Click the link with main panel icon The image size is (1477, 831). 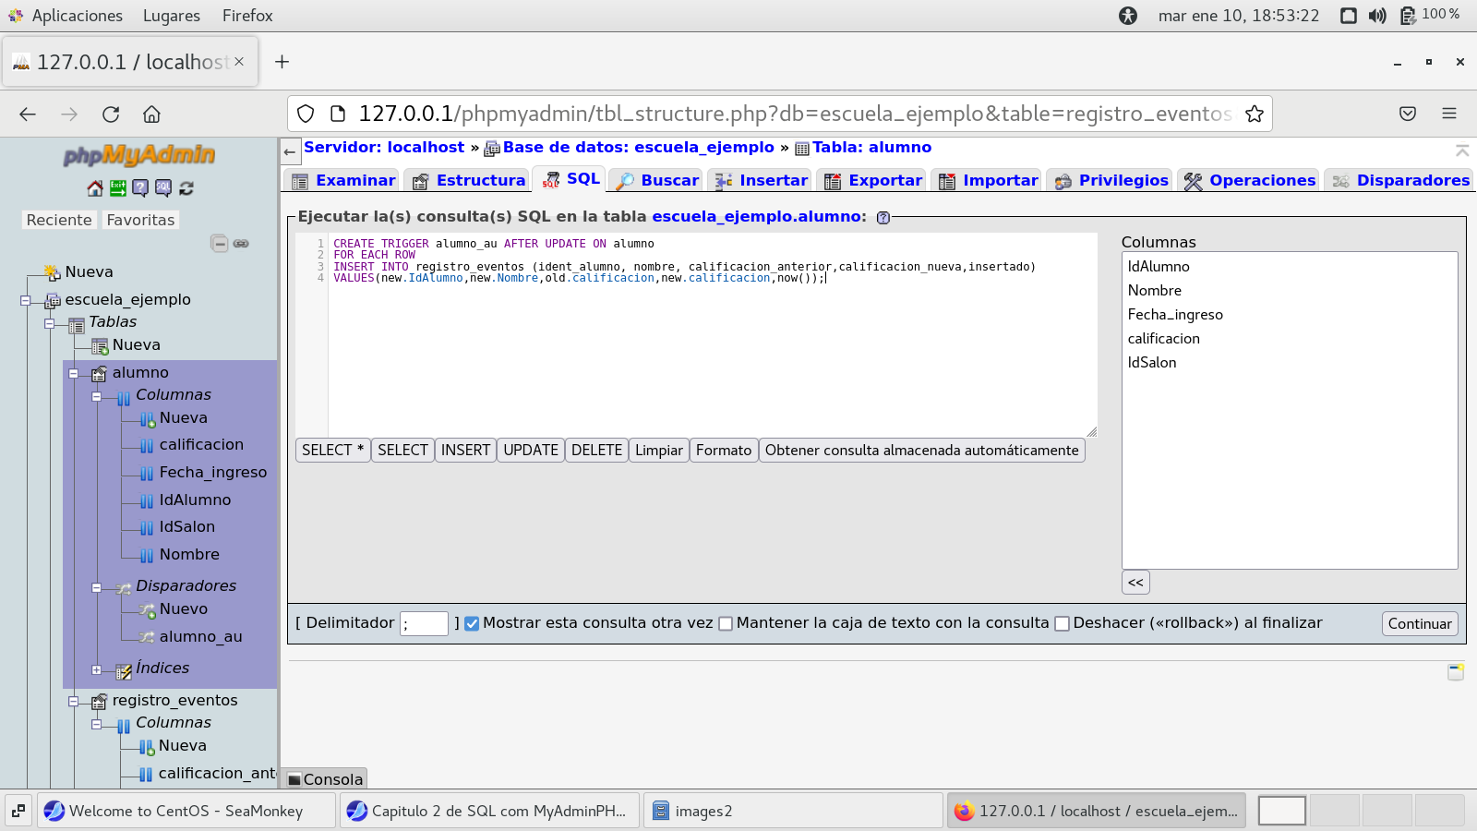click(x=241, y=244)
